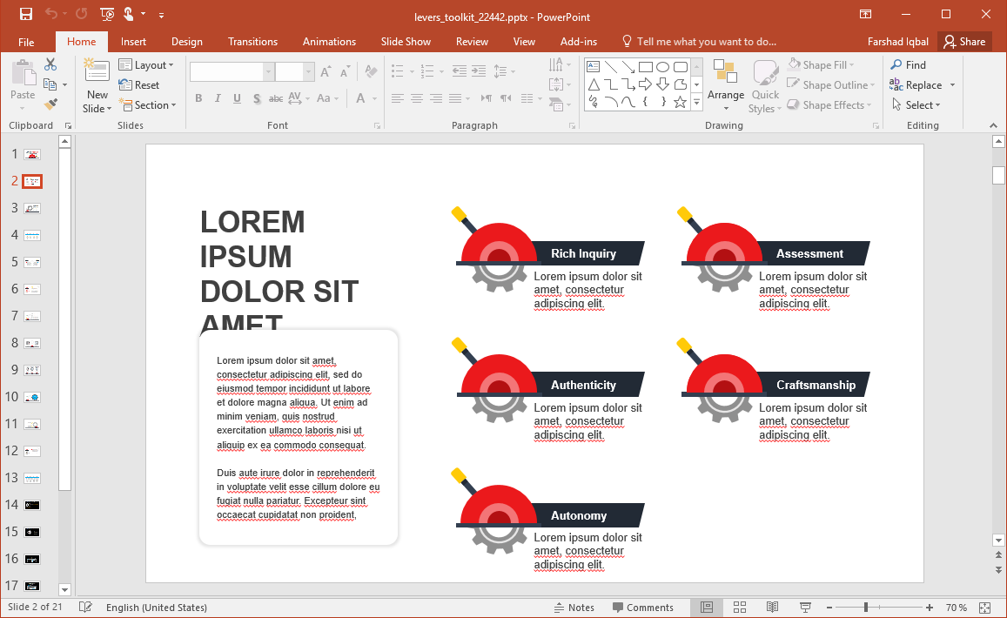Screen dimensions: 1007x618
Task: Apply italic formatting
Action: pos(218,98)
